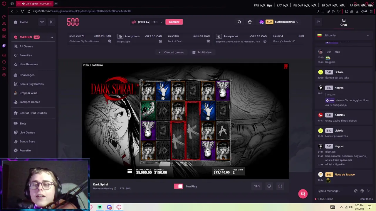Viewport: 376px width, 211px height.
Task: Open a new browser tab
Action: [56, 4]
